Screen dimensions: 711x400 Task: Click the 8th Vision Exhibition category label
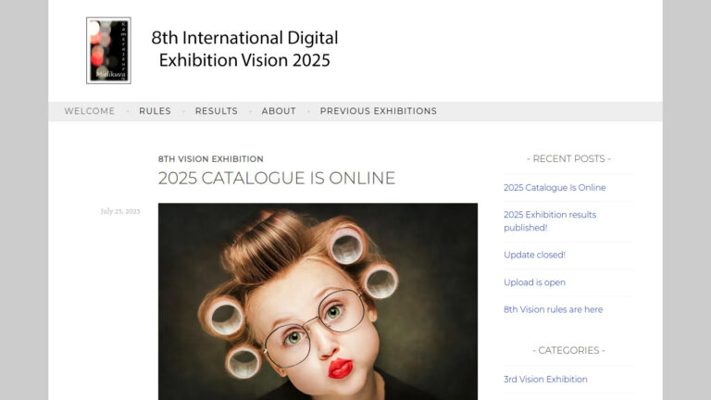click(x=210, y=159)
